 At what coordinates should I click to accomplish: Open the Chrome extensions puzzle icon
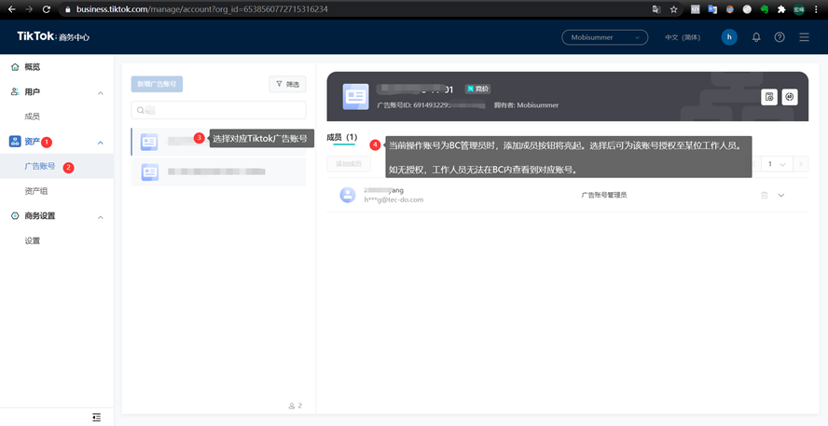pos(781,9)
